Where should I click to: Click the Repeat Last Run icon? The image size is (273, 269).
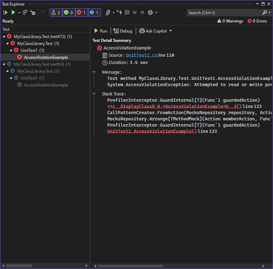point(25,12)
